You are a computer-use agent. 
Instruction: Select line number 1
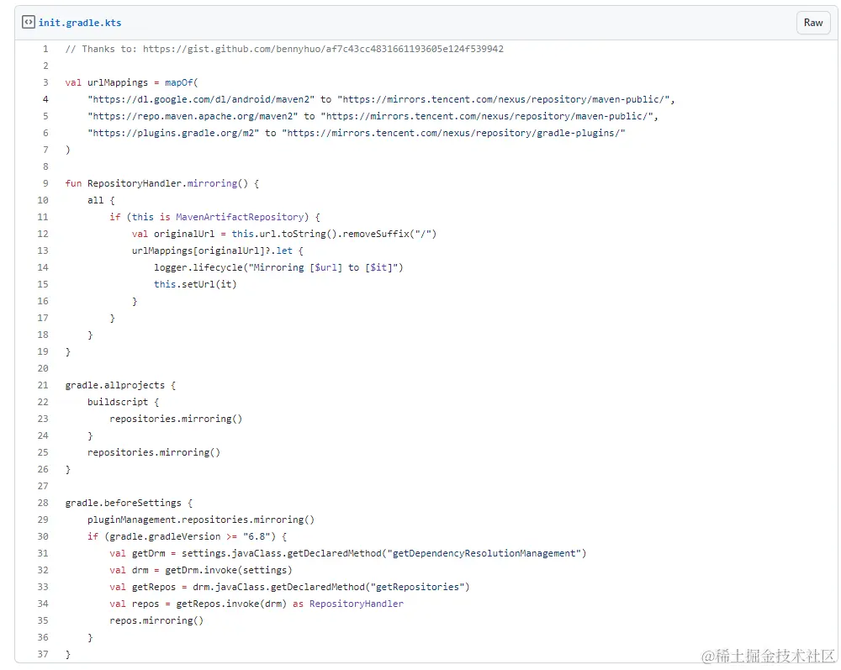pyautogui.click(x=45, y=49)
